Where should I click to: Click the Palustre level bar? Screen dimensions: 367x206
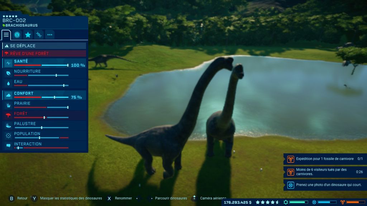pos(41,128)
